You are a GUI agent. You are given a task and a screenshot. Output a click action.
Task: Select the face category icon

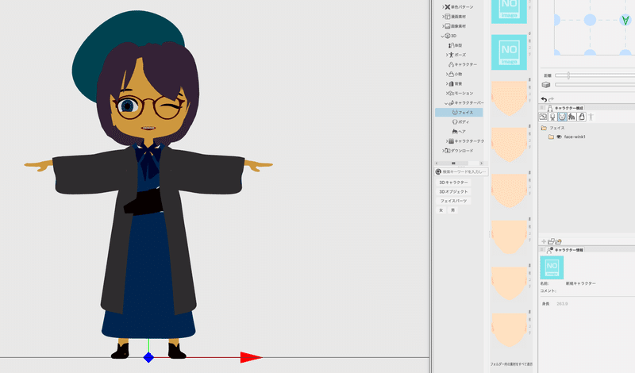(x=562, y=117)
